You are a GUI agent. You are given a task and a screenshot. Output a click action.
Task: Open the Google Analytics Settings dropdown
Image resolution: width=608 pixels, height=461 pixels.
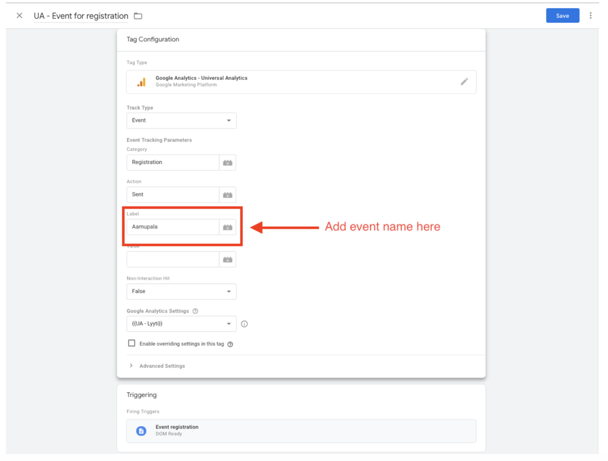click(181, 324)
